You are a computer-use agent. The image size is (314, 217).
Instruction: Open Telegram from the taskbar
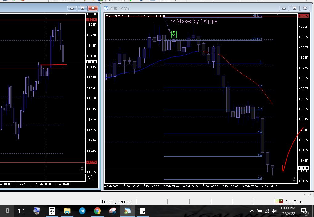pos(82,211)
